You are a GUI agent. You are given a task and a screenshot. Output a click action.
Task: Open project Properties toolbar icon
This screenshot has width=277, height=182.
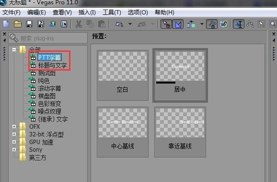pos(64,24)
